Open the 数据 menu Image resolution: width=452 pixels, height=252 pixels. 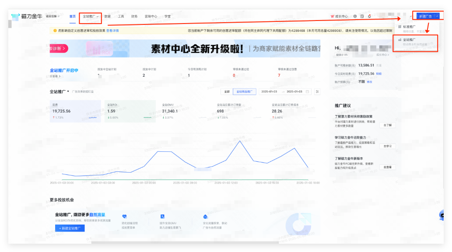pyautogui.click(x=108, y=17)
